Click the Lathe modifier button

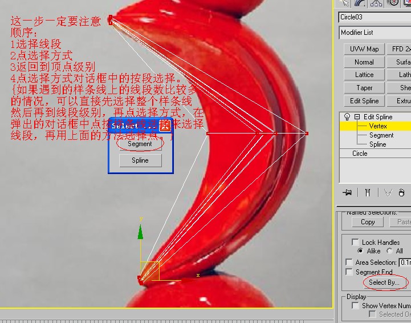pyautogui.click(x=399, y=75)
